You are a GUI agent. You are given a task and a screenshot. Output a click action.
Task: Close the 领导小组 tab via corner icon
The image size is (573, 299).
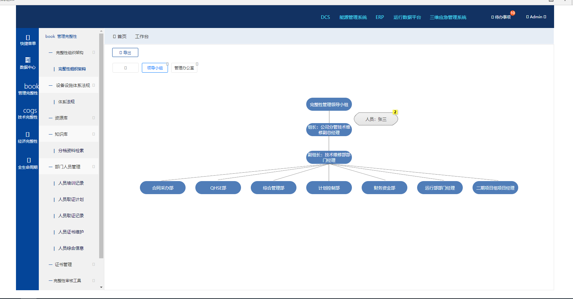pos(167,64)
